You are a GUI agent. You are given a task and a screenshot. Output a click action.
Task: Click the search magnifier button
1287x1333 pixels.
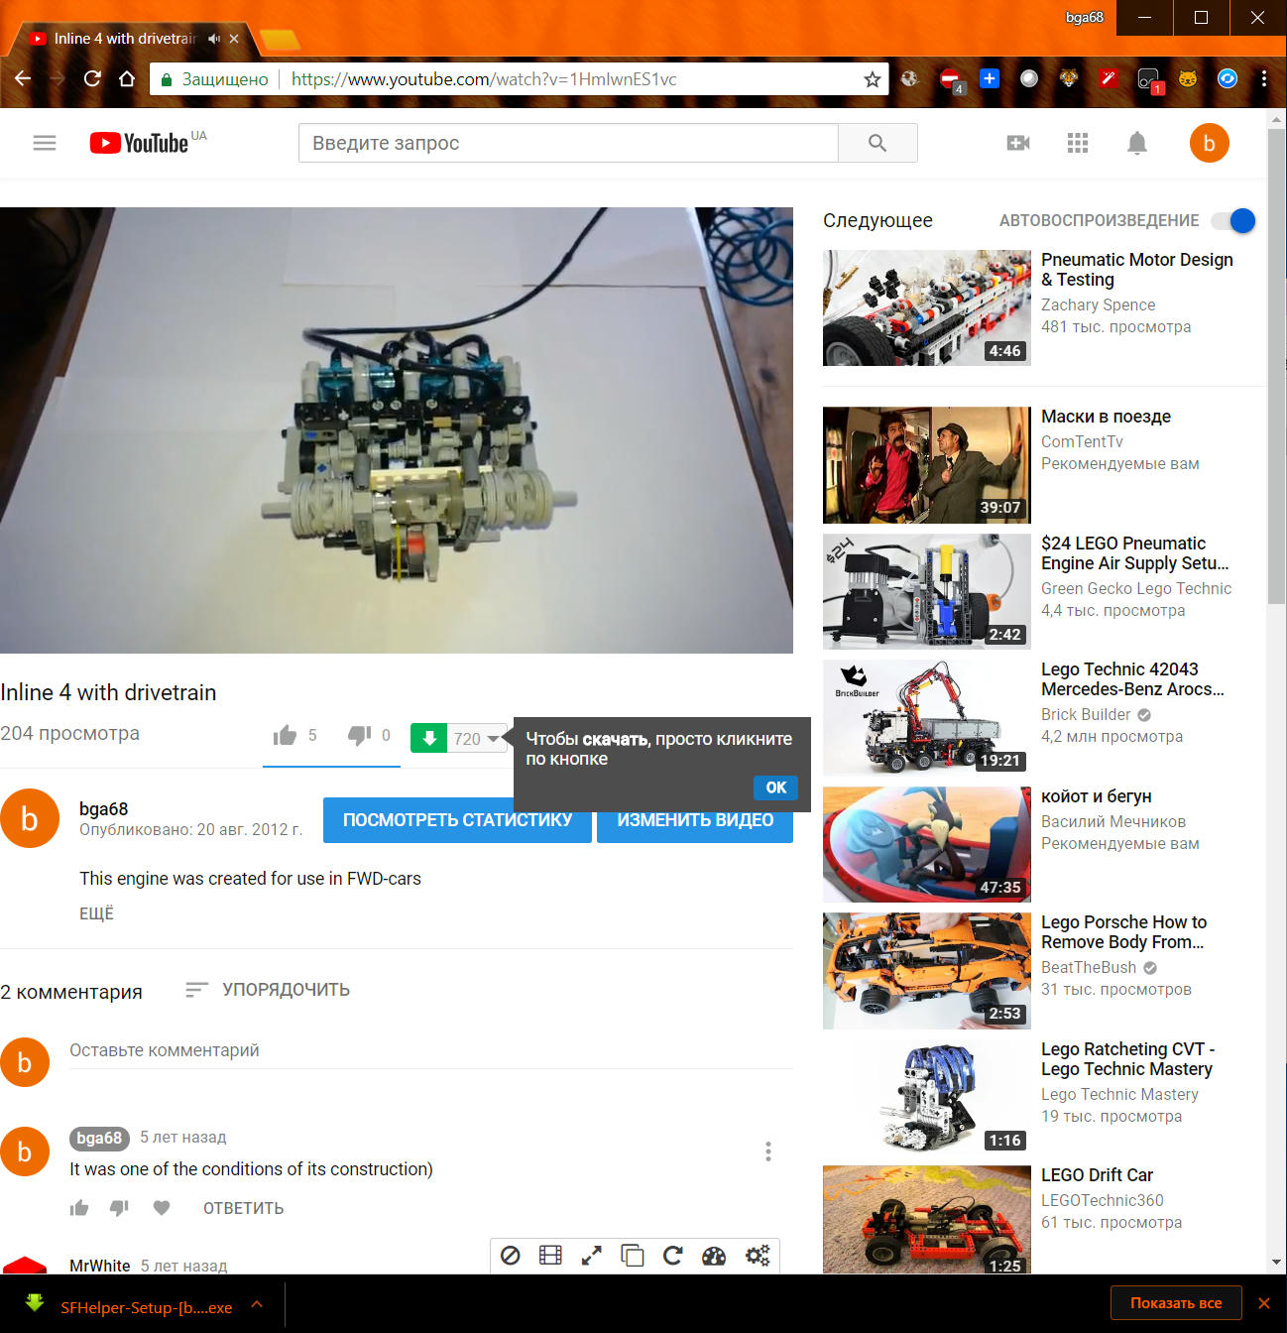point(877,143)
